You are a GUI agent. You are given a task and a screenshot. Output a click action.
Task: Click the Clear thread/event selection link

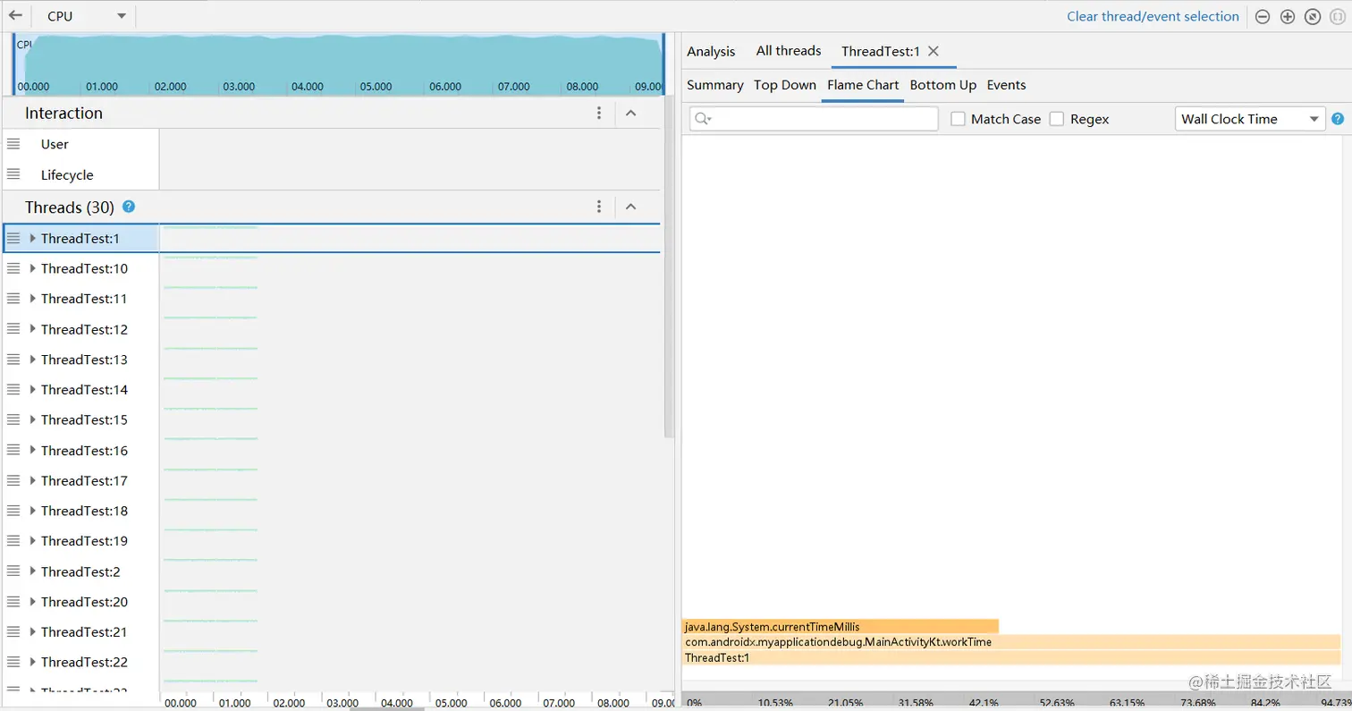pyautogui.click(x=1153, y=16)
